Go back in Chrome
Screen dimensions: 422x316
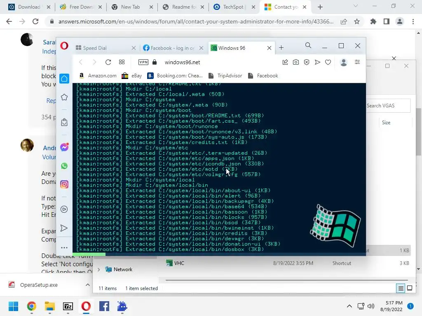pos(9,21)
